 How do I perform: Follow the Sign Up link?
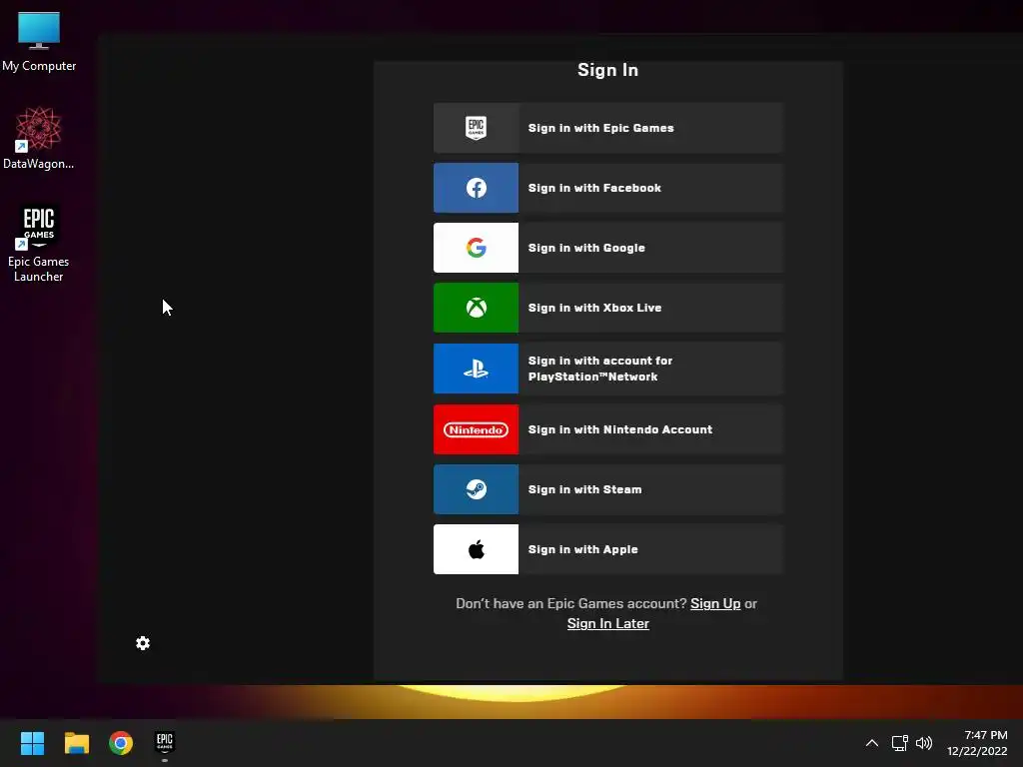715,604
